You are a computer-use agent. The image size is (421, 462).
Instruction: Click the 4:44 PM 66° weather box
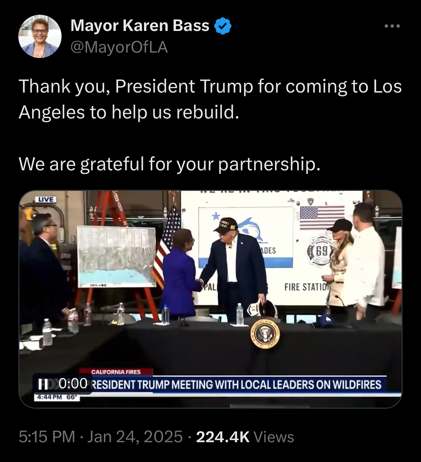pyautogui.click(x=56, y=397)
